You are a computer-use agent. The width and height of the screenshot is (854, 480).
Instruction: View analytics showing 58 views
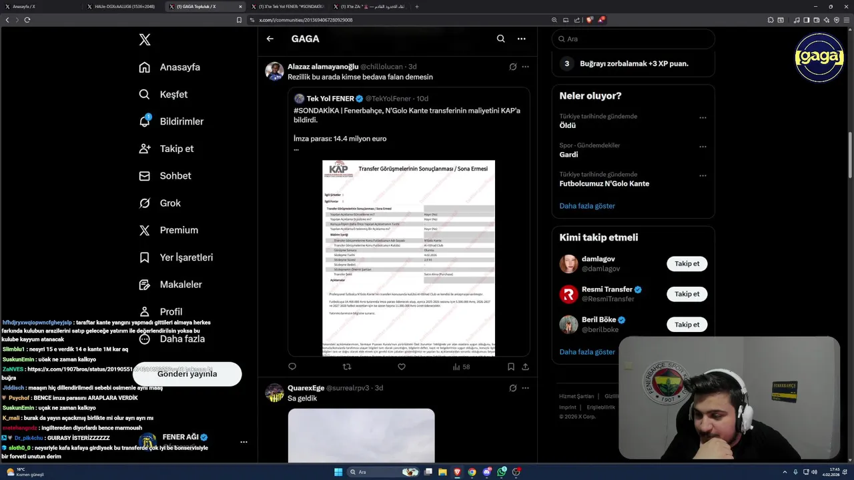point(461,367)
